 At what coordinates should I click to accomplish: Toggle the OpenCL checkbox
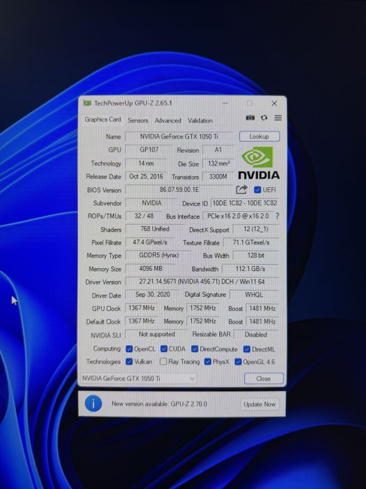pyautogui.click(x=129, y=349)
